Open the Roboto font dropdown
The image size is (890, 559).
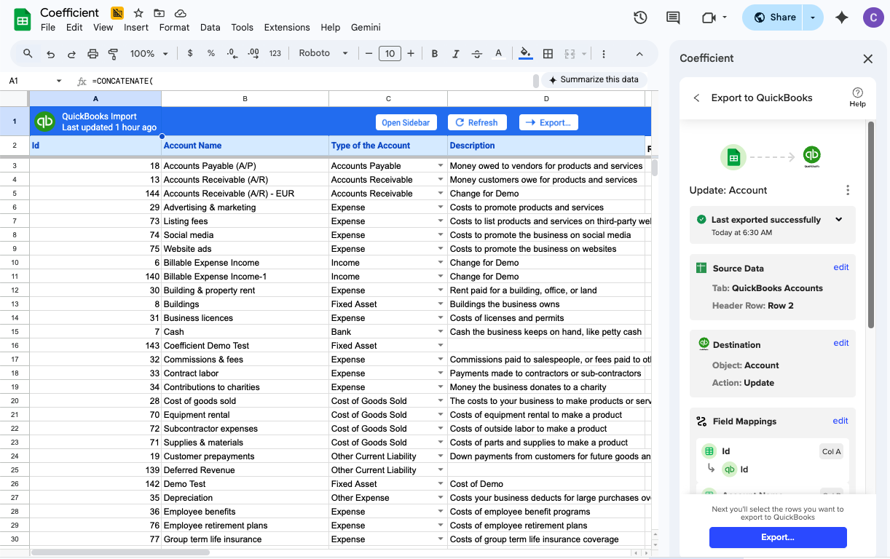coord(323,54)
